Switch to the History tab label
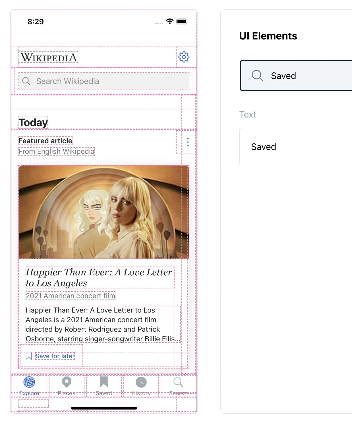This screenshot has height=423, width=352. point(141,393)
